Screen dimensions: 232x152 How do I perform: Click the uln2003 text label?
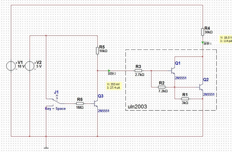point(137,107)
